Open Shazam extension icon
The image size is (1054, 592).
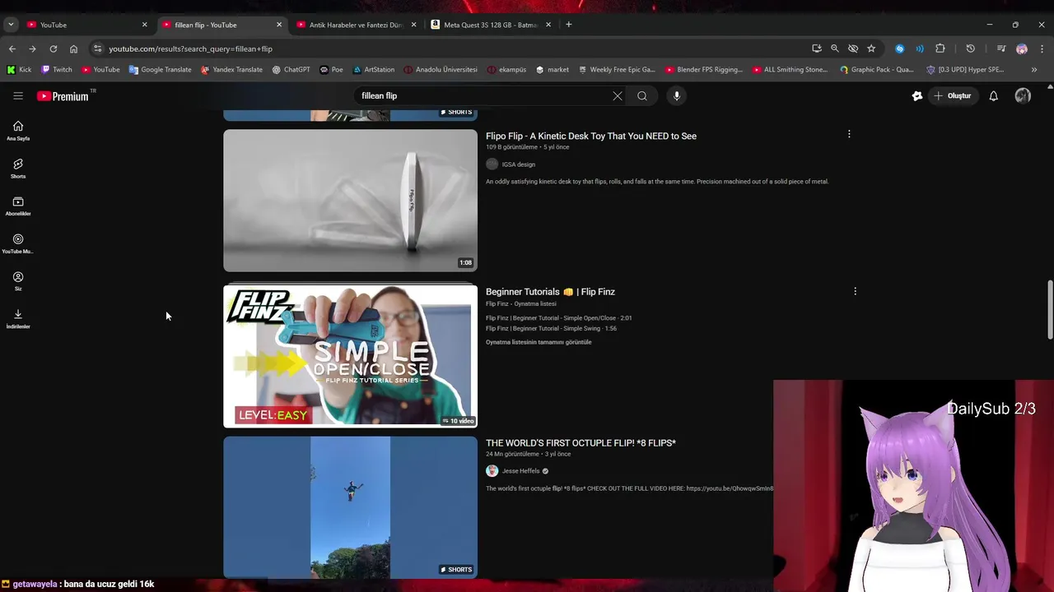[x=899, y=49]
